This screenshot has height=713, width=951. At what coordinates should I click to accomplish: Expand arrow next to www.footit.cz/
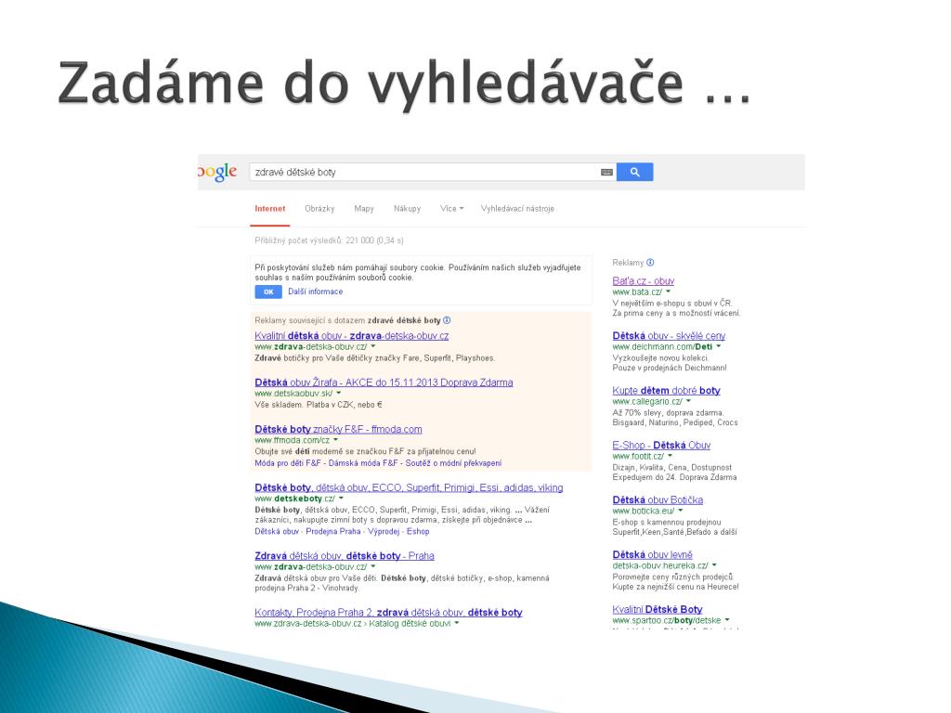click(671, 456)
